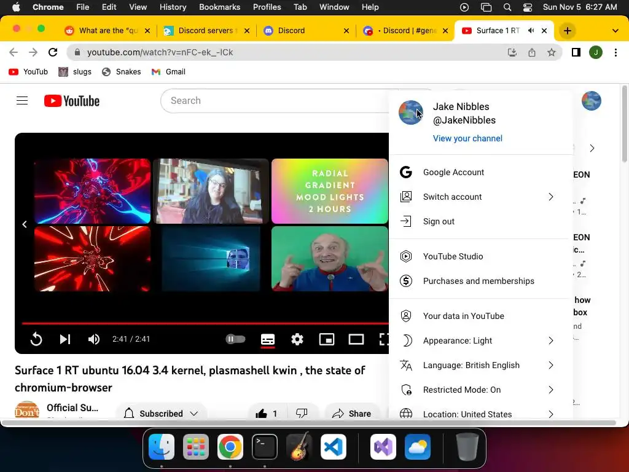Seek on the red video progress bar

coord(205,323)
